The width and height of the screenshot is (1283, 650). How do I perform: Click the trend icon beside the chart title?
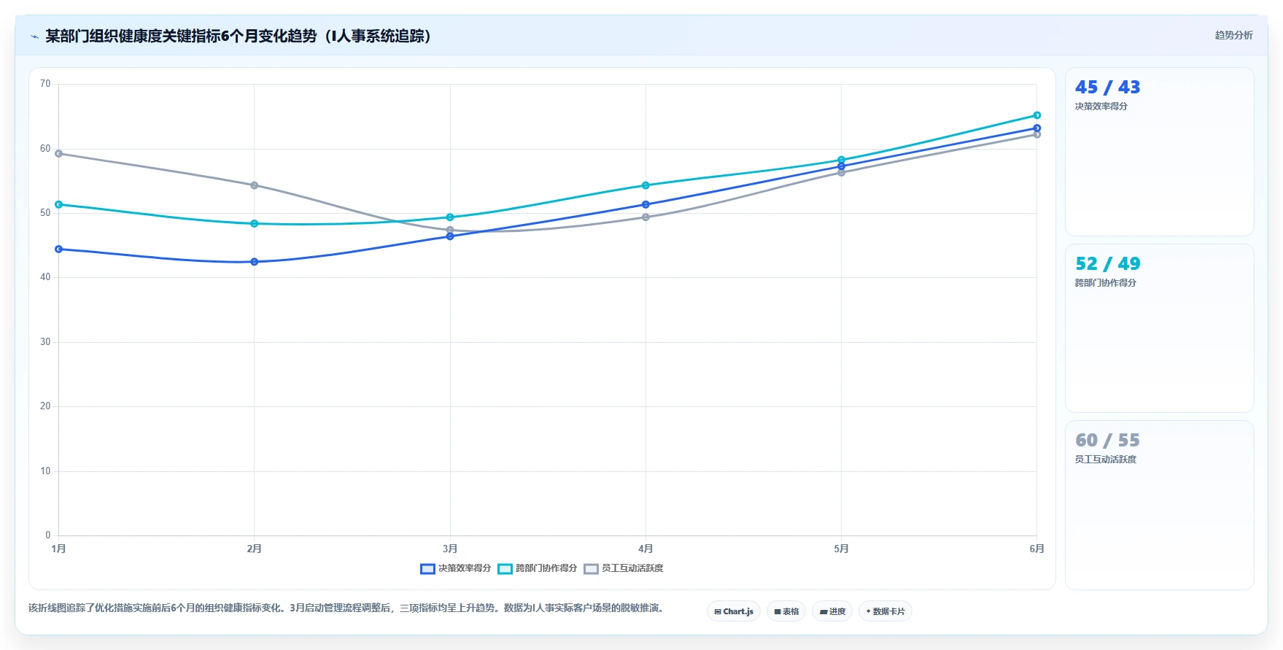click(x=34, y=36)
